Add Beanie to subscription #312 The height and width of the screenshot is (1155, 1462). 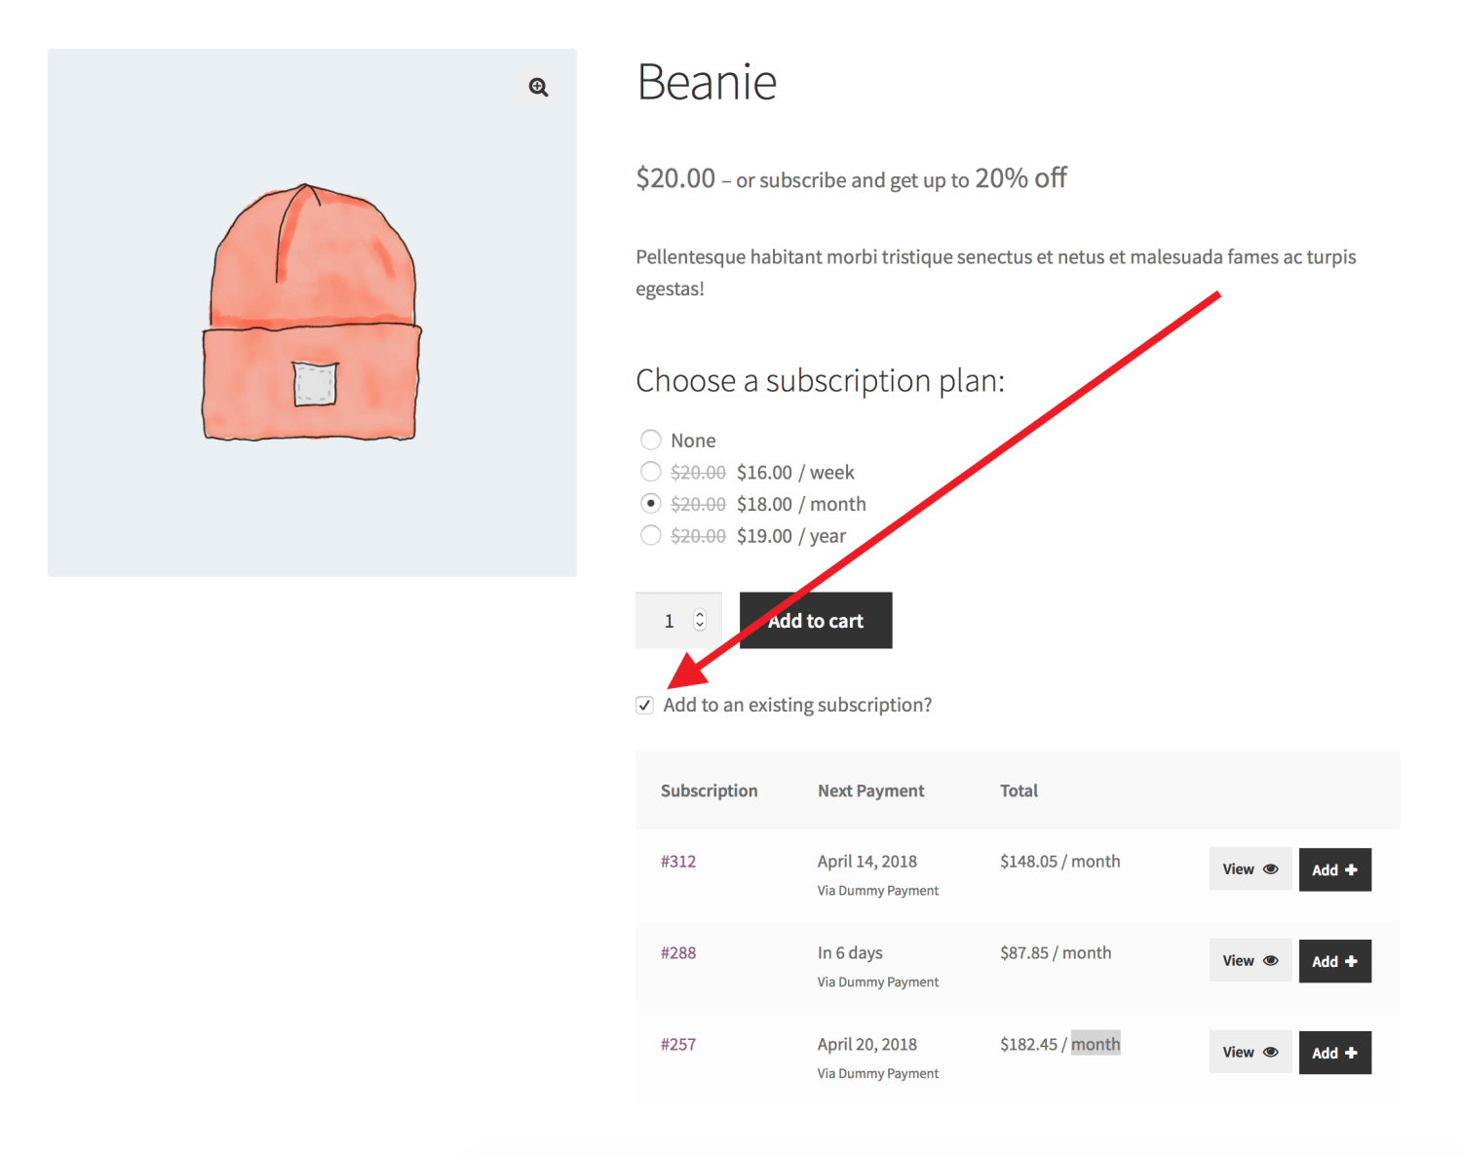[1335, 869]
